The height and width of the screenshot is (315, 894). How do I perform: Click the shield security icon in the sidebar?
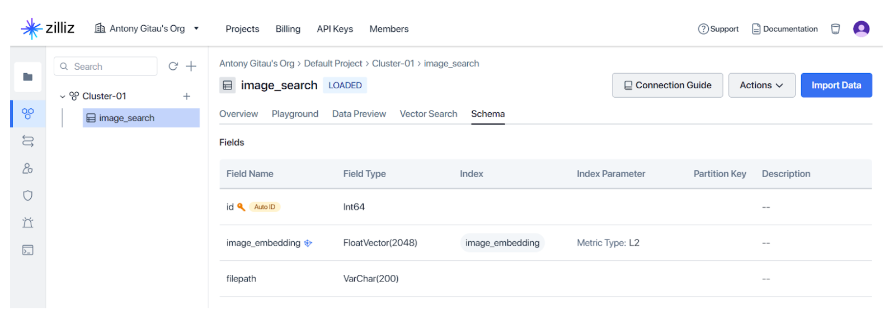[28, 195]
